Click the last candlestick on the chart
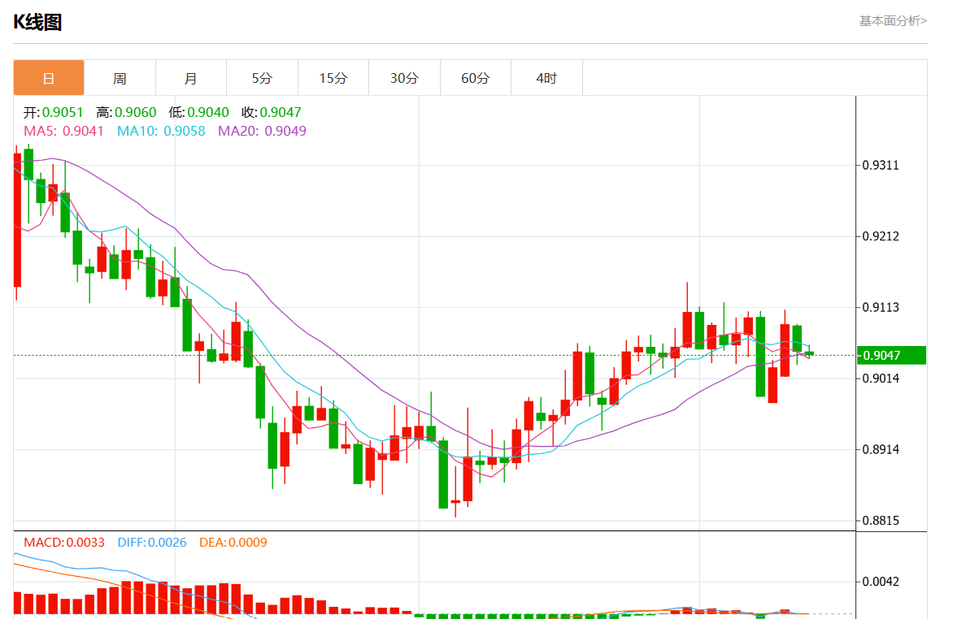Image resolution: width=962 pixels, height=619 pixels. 809,353
